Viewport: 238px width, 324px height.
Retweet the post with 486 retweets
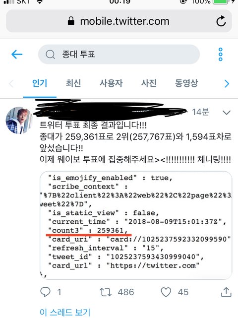[x=106, y=292]
